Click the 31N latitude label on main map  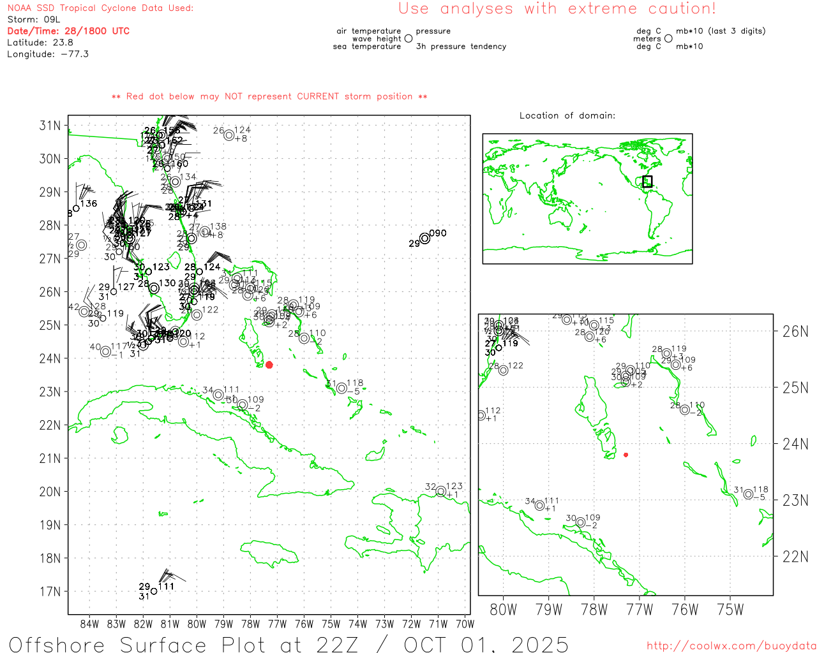tap(50, 126)
